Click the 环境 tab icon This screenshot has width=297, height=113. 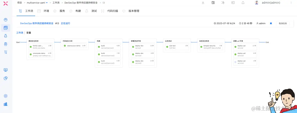[x=39, y=11]
